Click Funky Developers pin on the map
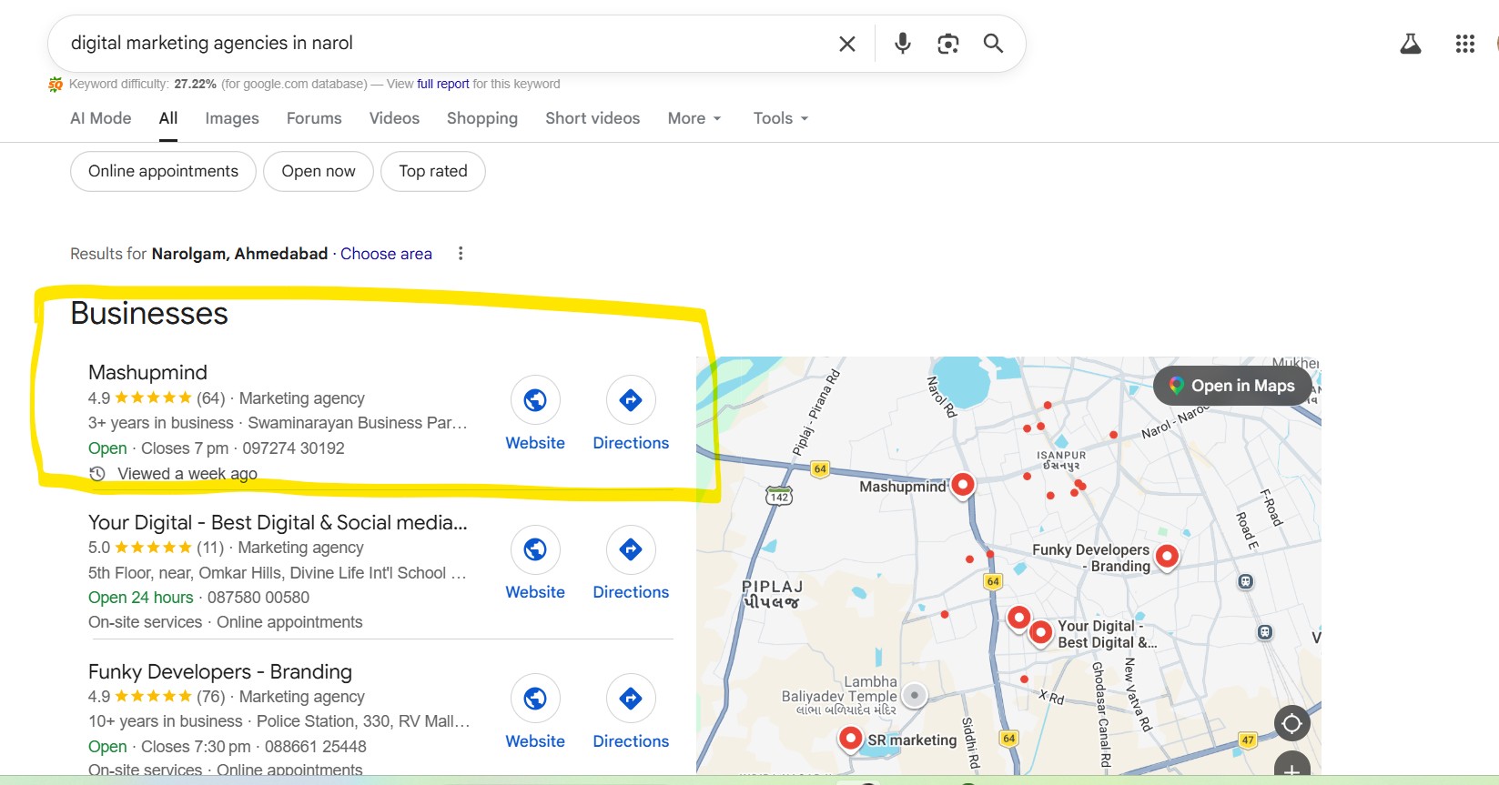Screen dimensions: 1499x785 click(1167, 556)
